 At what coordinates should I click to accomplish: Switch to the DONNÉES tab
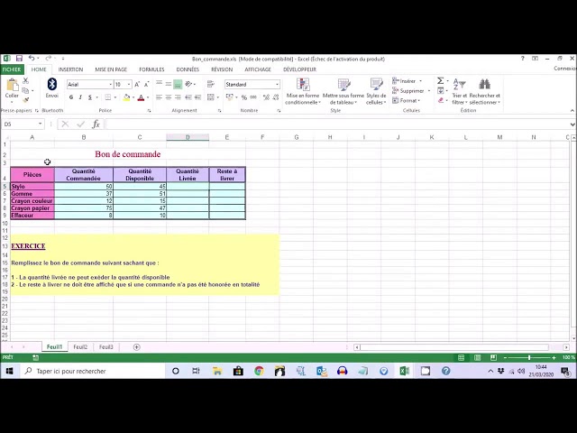(188, 69)
